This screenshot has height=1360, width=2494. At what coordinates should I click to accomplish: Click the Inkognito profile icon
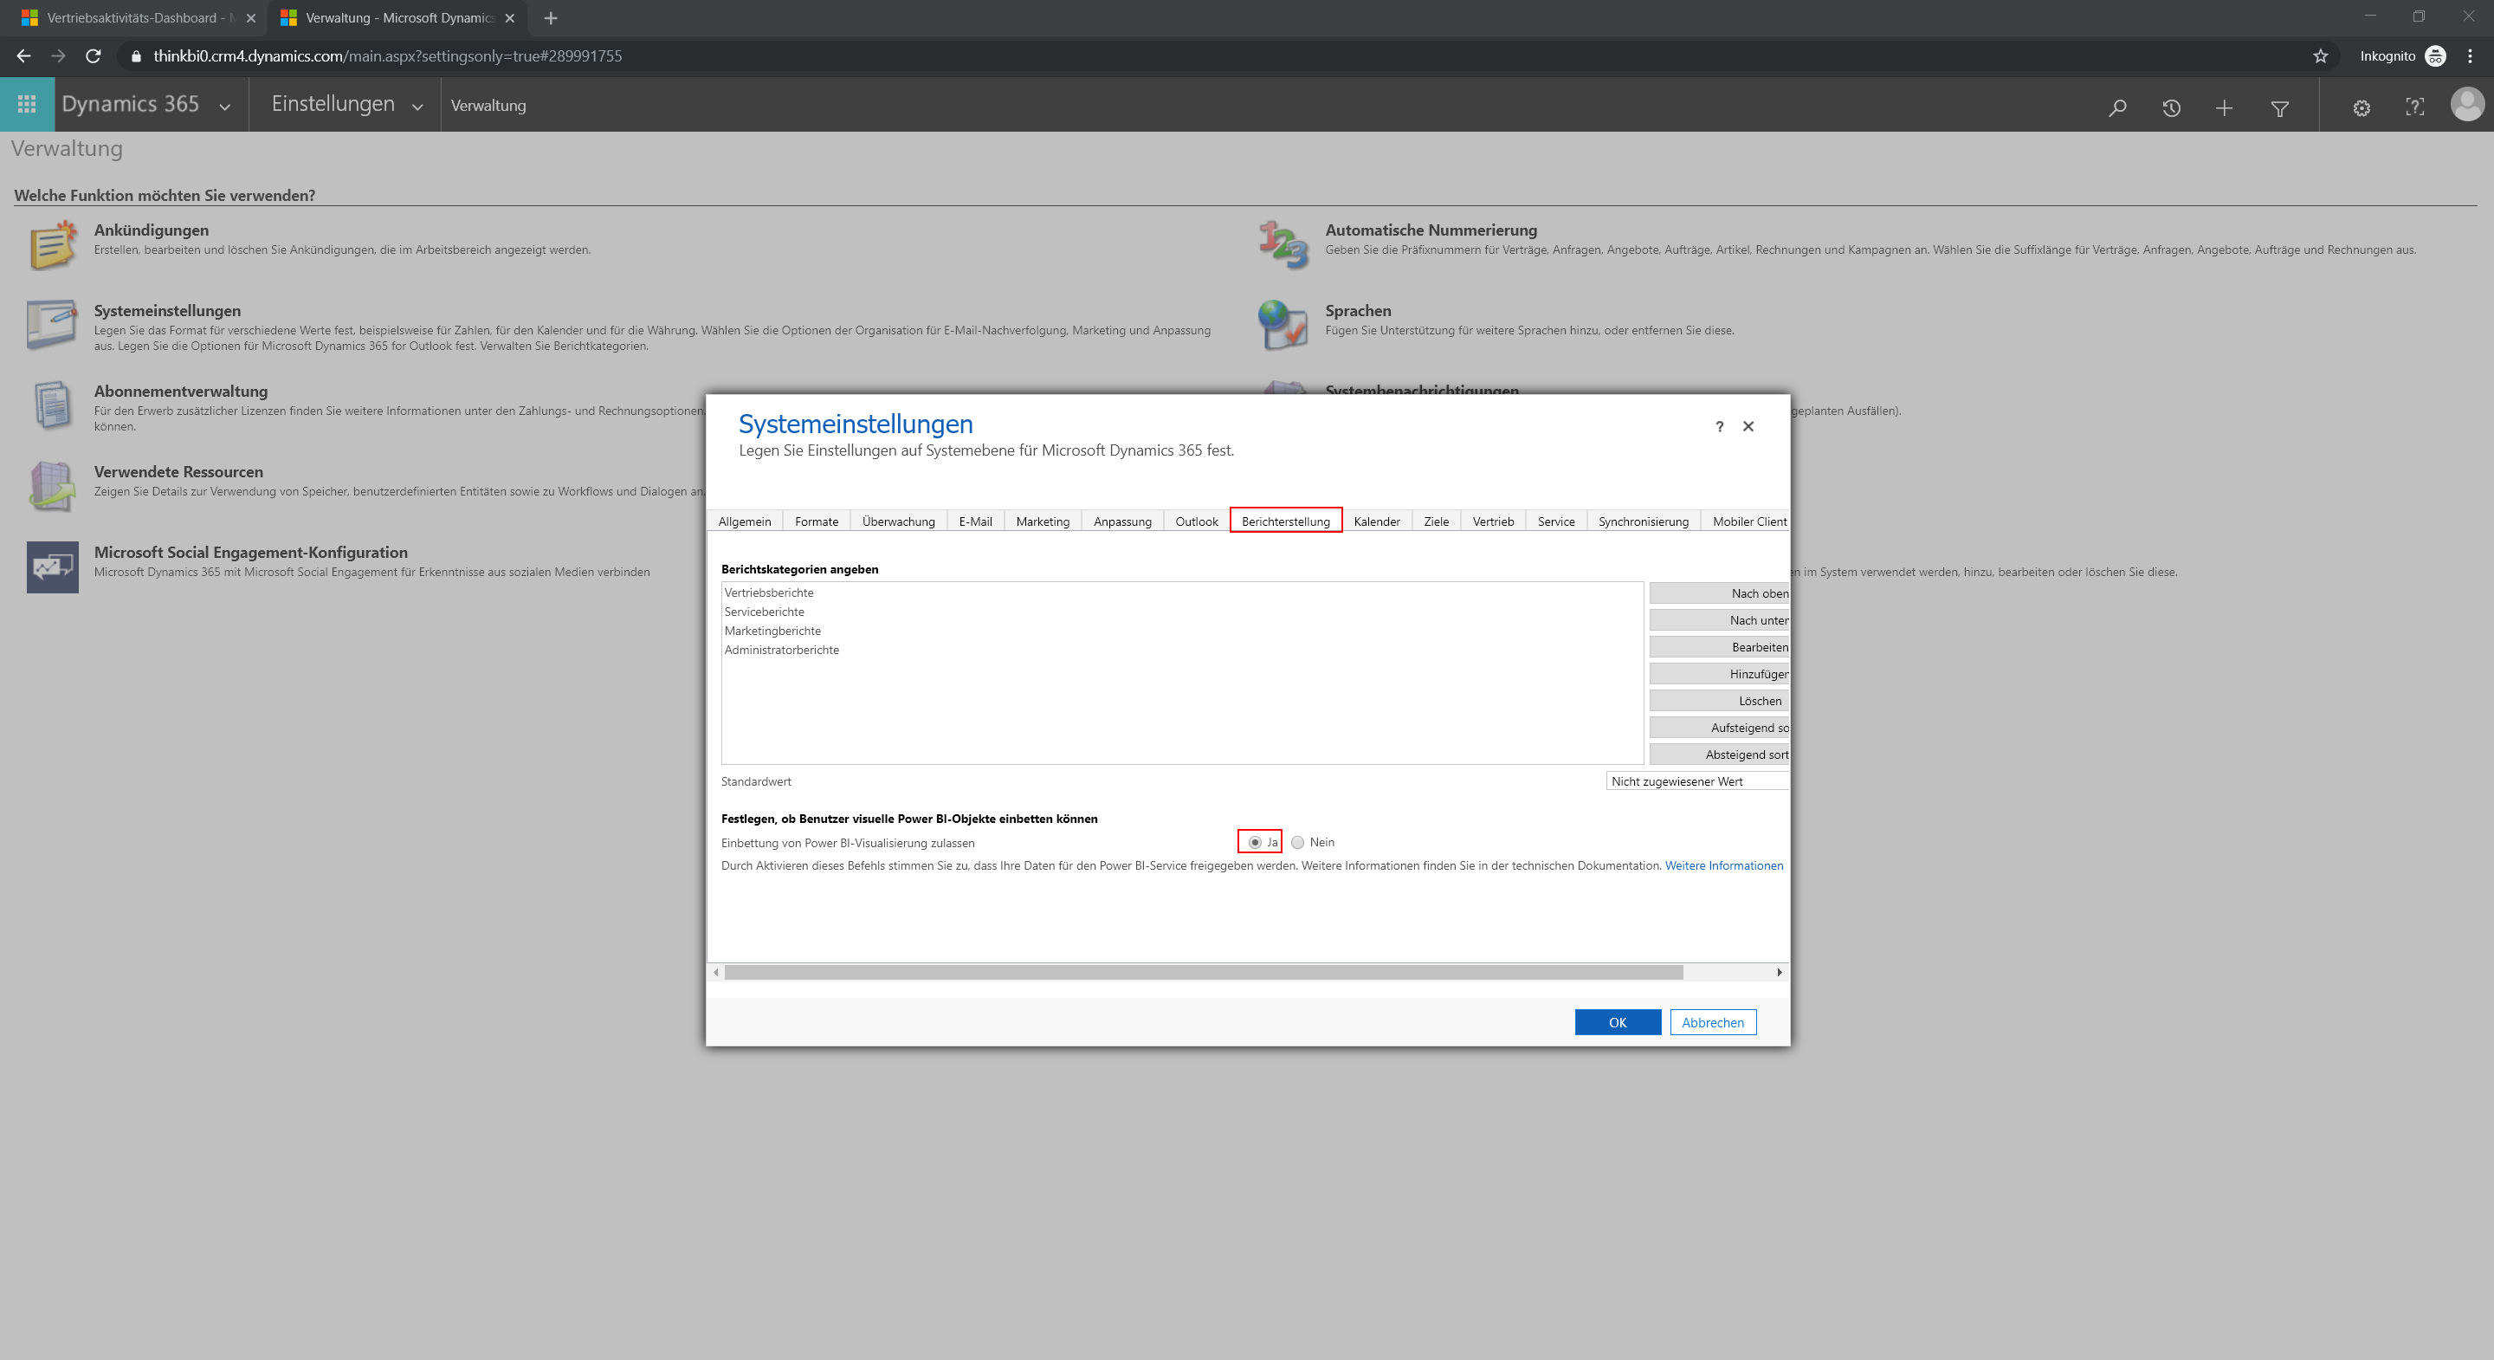(2435, 56)
